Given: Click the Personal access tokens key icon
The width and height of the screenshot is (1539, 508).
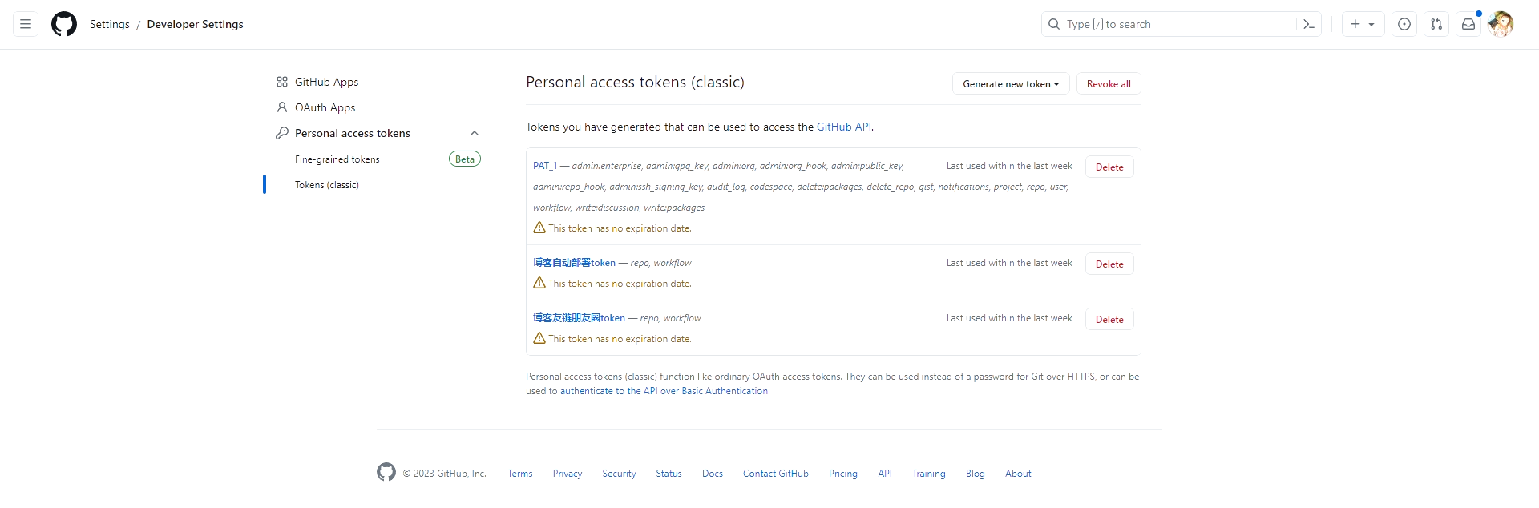Looking at the screenshot, I should coord(282,133).
